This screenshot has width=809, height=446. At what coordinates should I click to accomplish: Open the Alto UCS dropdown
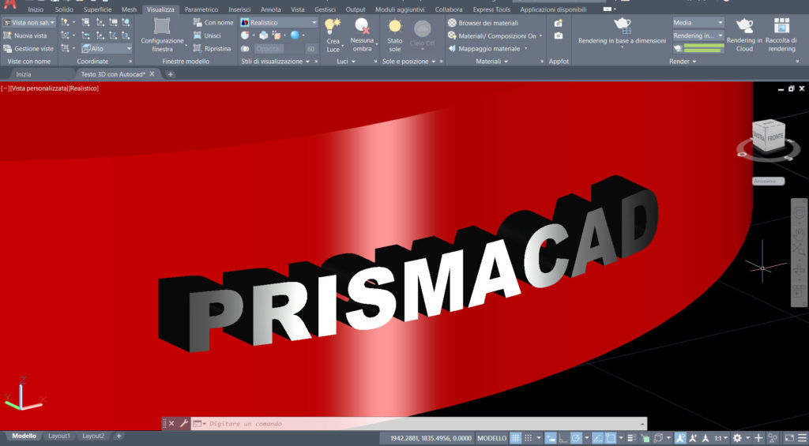pos(107,48)
